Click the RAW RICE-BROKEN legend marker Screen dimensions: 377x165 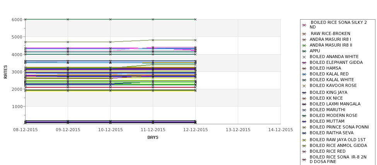(x=304, y=34)
